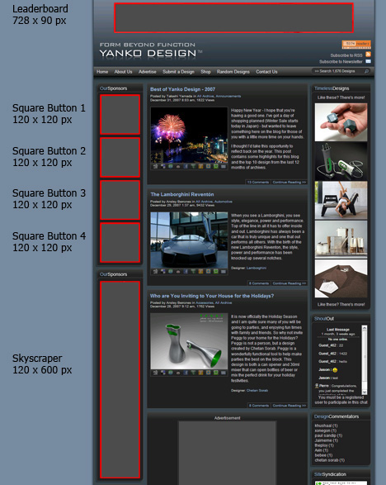
Task: Open the brown folded shirt thumbnail
Action: (341, 278)
